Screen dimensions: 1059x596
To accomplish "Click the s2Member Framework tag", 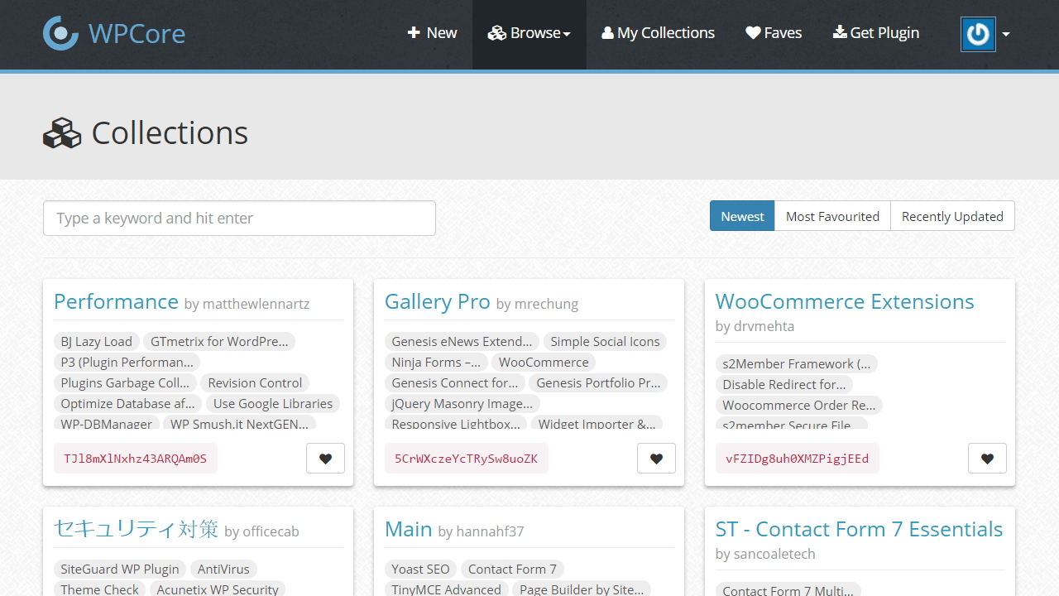I will click(796, 363).
